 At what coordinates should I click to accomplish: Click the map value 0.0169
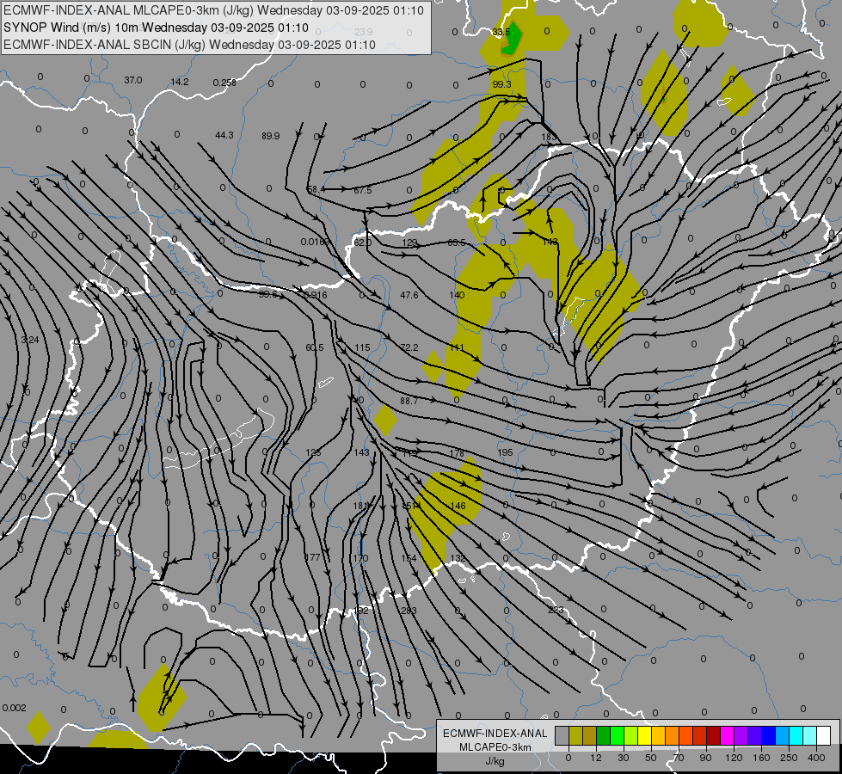[314, 242]
